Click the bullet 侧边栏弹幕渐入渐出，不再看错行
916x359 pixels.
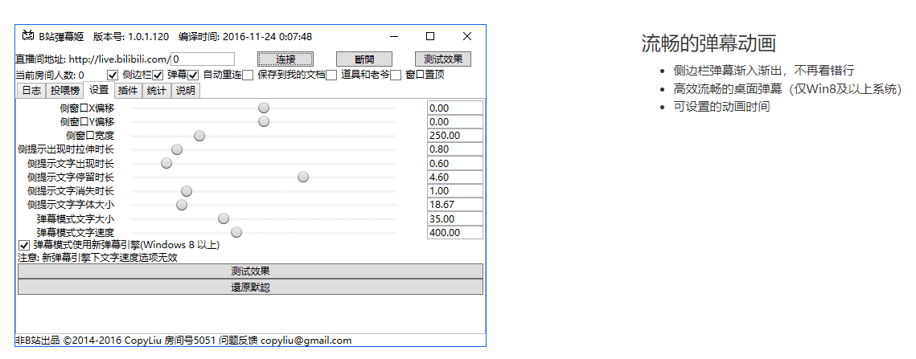(763, 71)
